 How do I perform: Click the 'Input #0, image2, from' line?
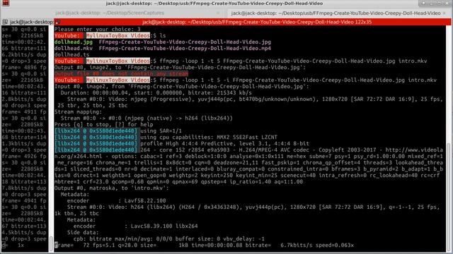click(x=181, y=87)
